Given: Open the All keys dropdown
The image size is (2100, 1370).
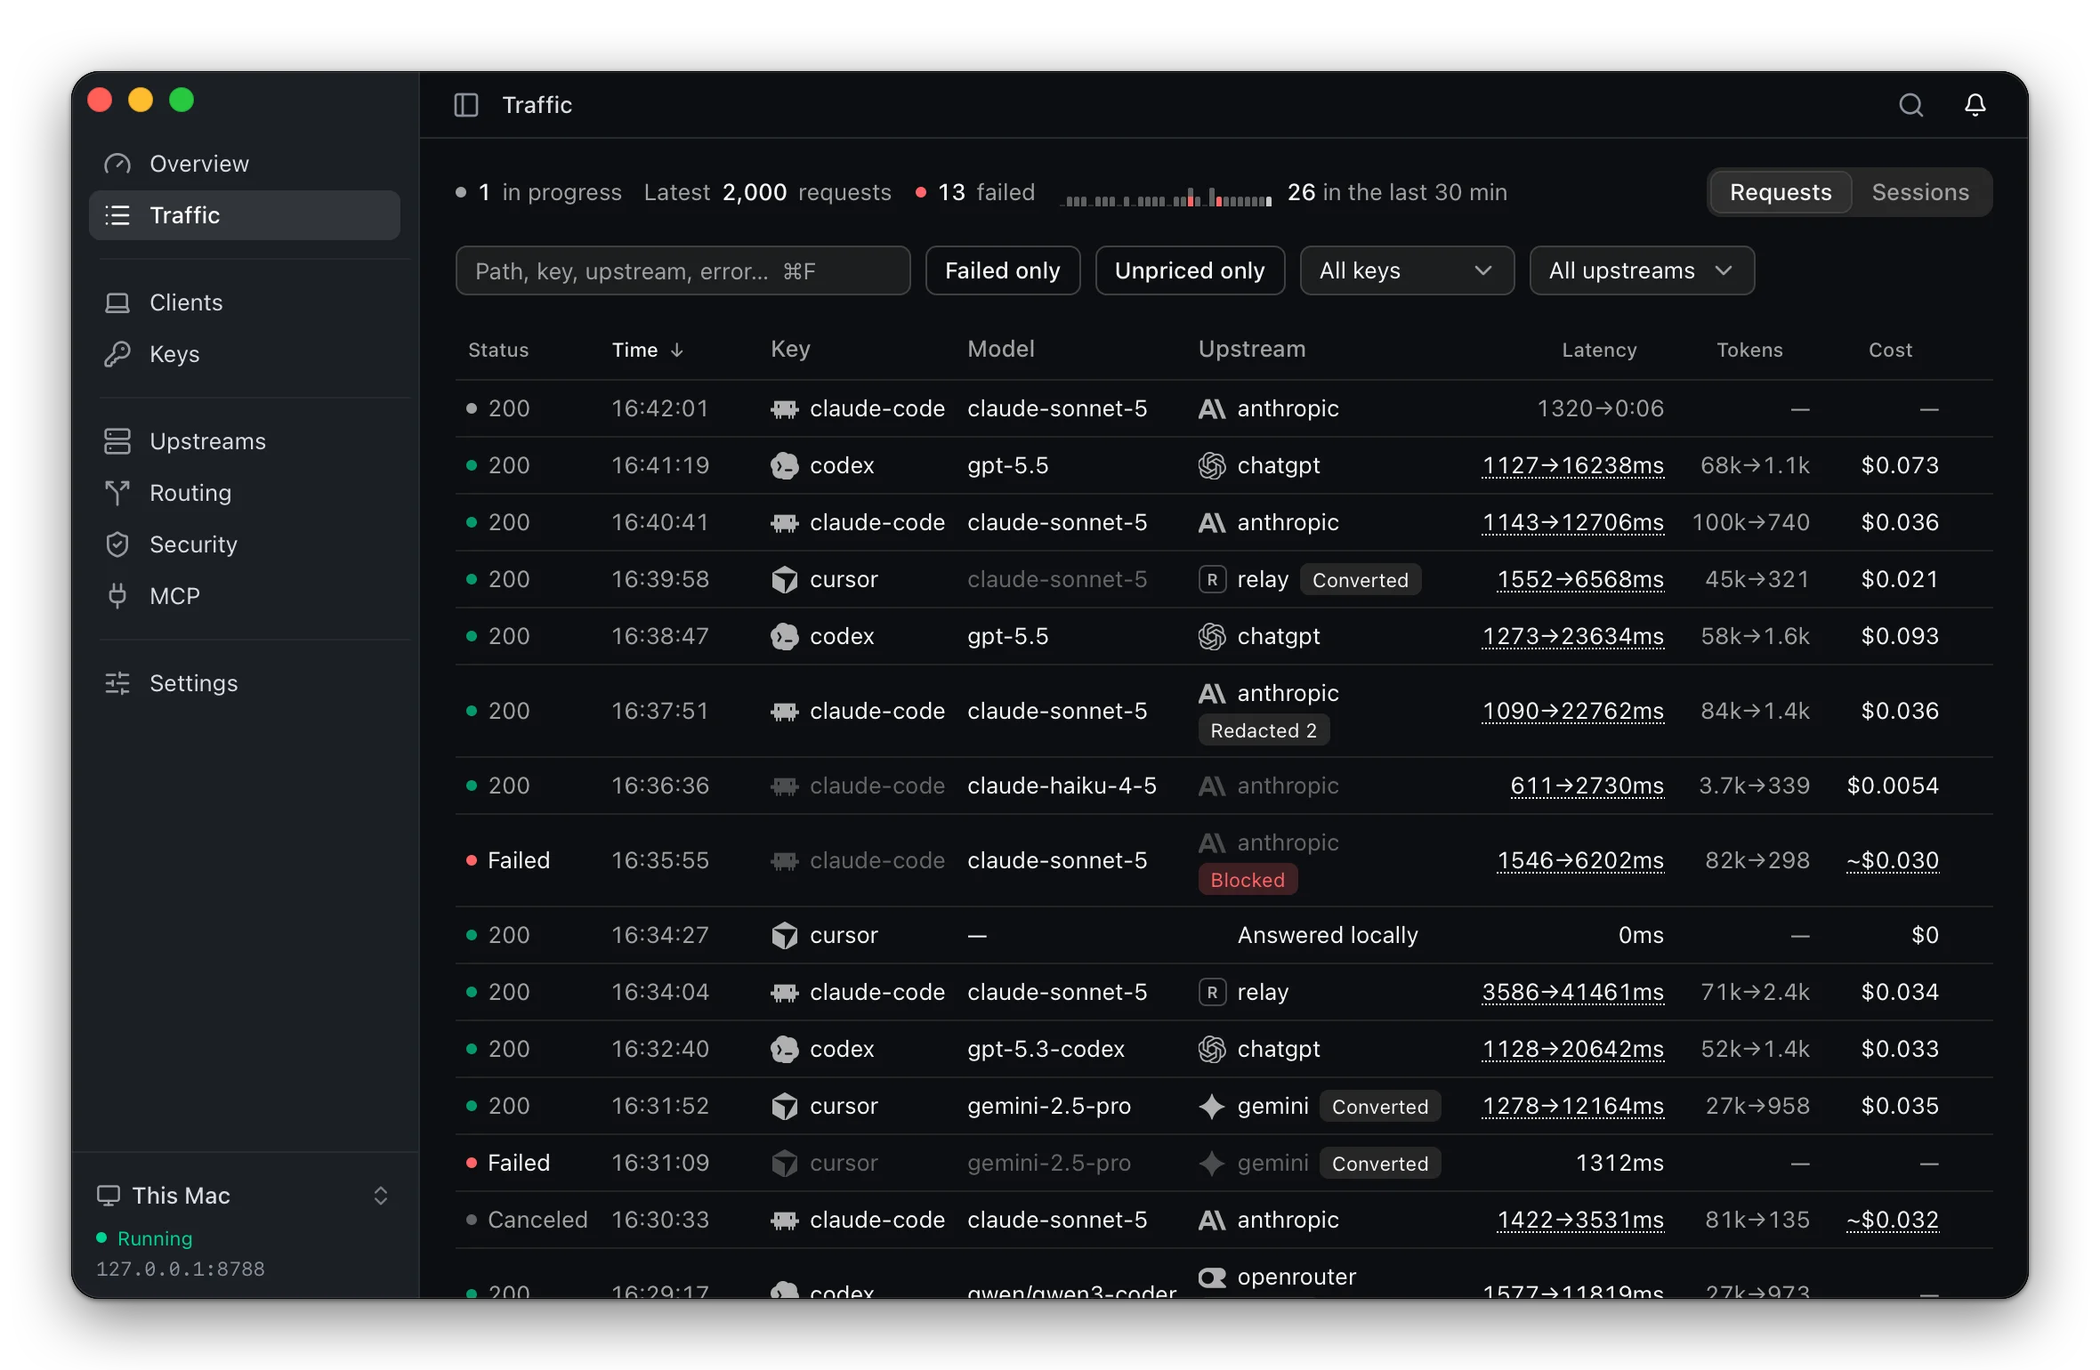Looking at the screenshot, I should (x=1407, y=270).
